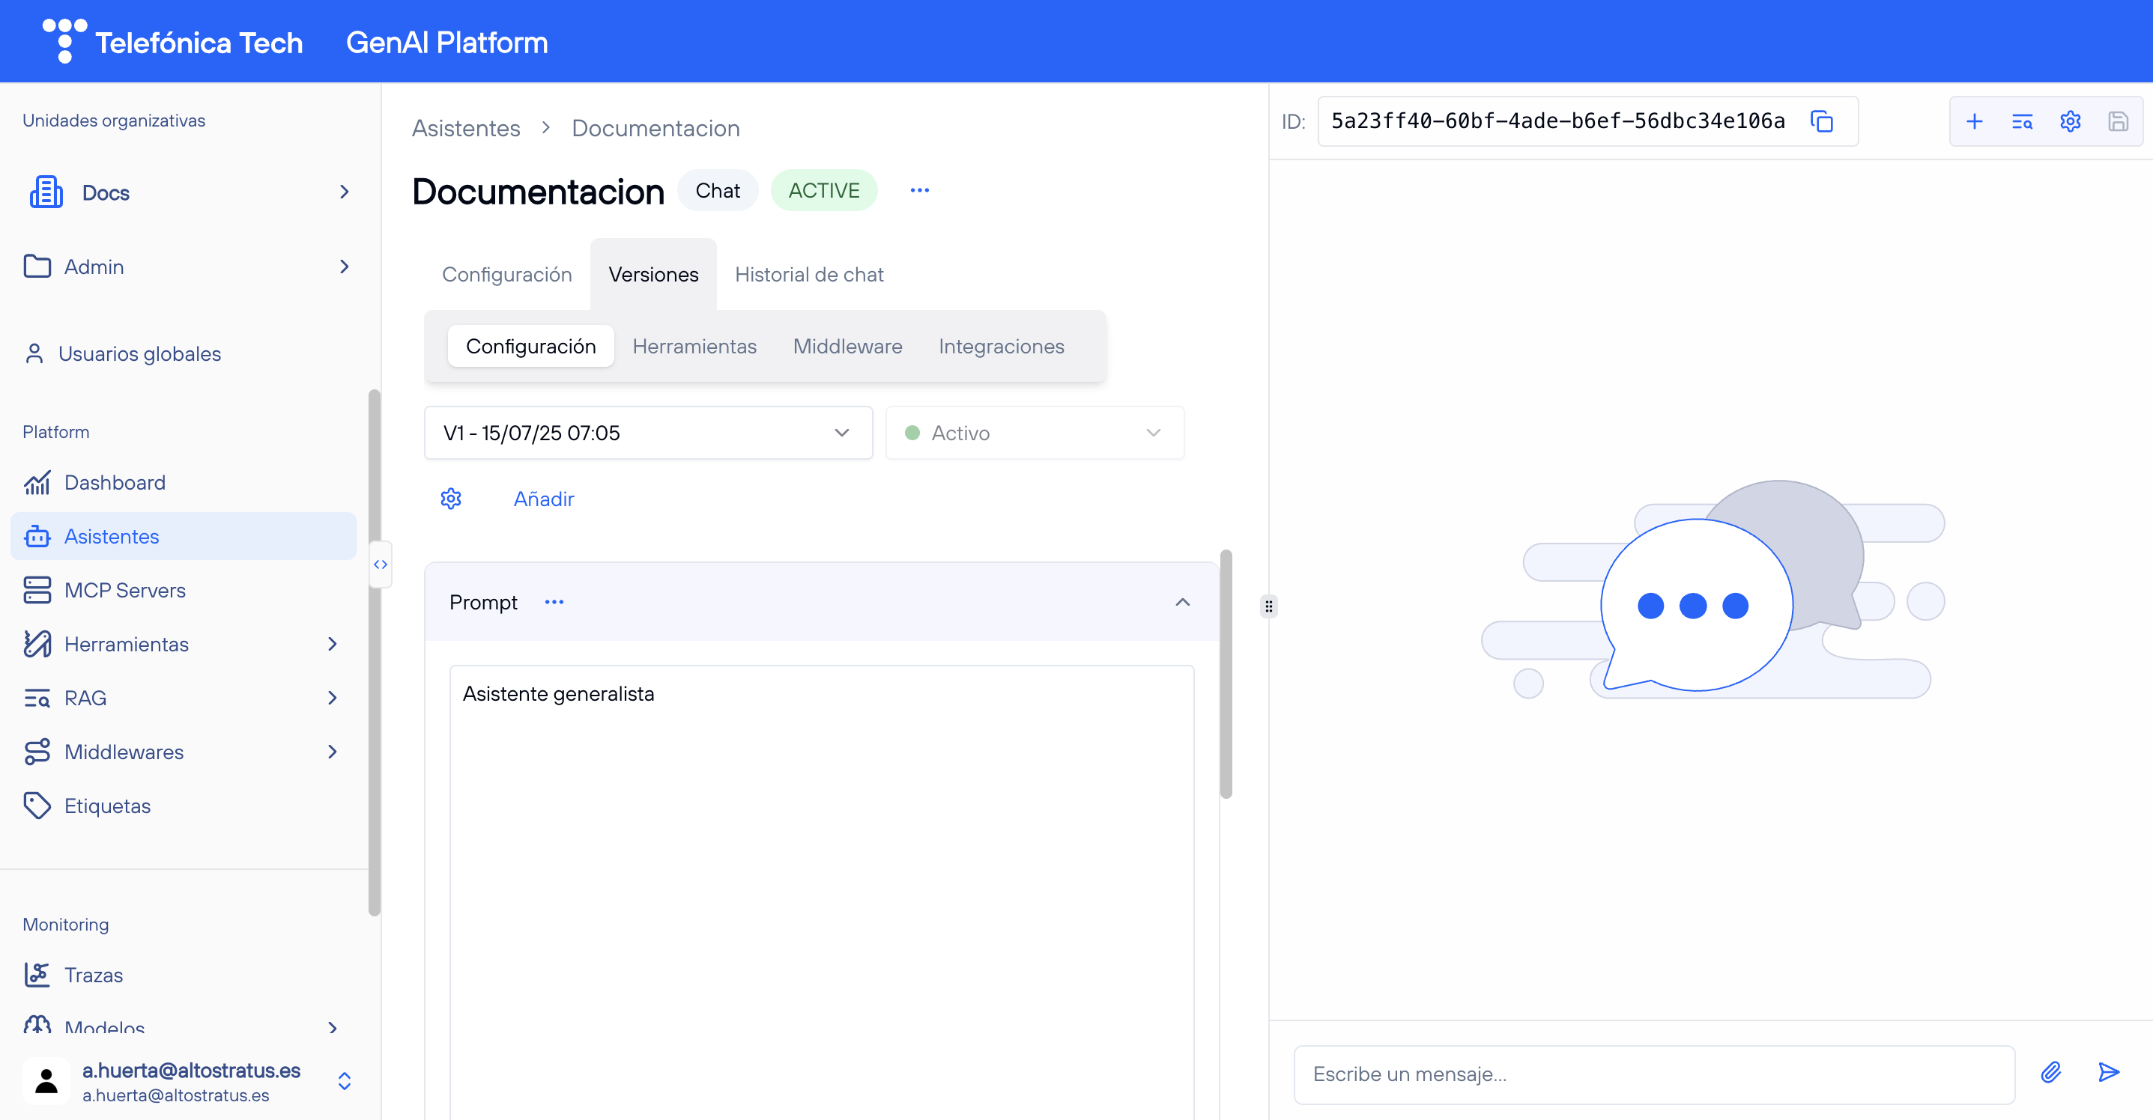Image resolution: width=2153 pixels, height=1120 pixels.
Task: Click the Añadir link
Action: coord(543,499)
